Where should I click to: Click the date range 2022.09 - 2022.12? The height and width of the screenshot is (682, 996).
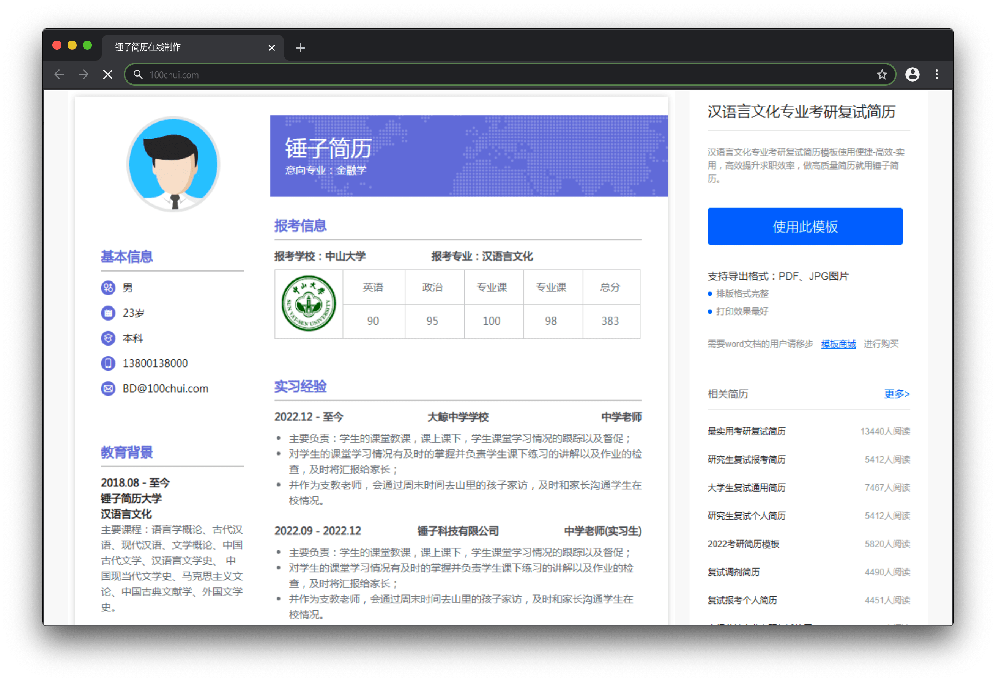(318, 531)
